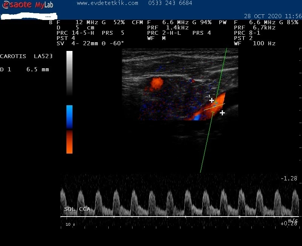Viewport: 302px width, 246px height.
Task: Click the blue flow spot in vessel
Action: point(197,118)
